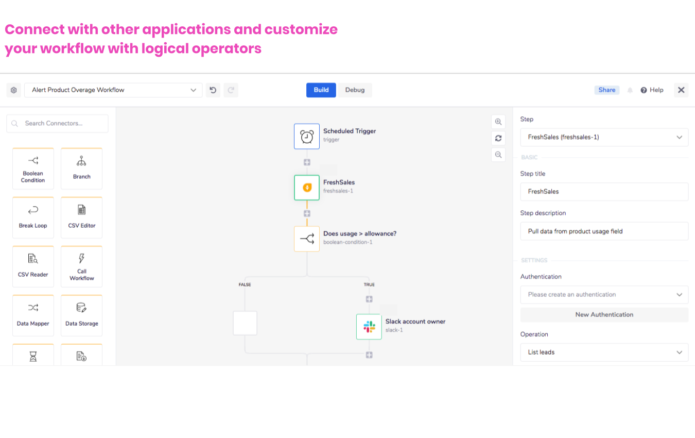The image size is (695, 438).
Task: Expand the Step selection dropdown
Action: click(604, 138)
